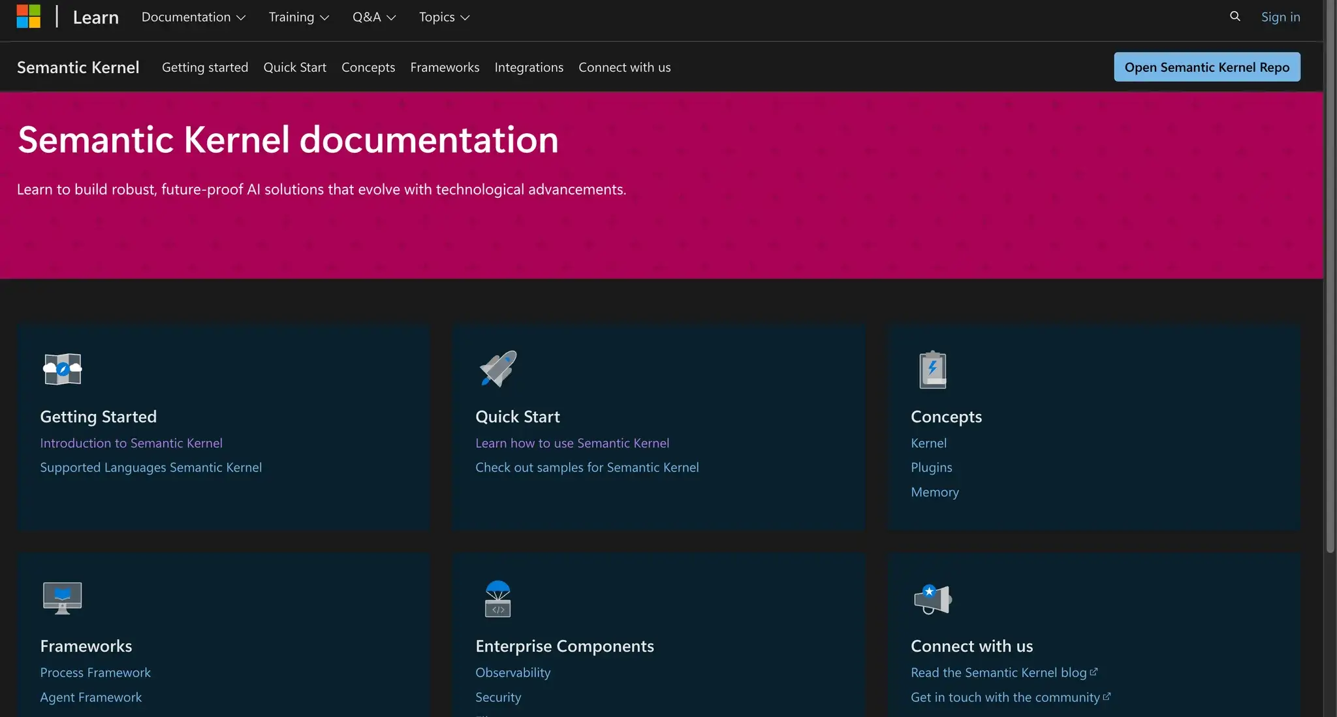
Task: Go to the Frameworks nav item
Action: (x=445, y=67)
